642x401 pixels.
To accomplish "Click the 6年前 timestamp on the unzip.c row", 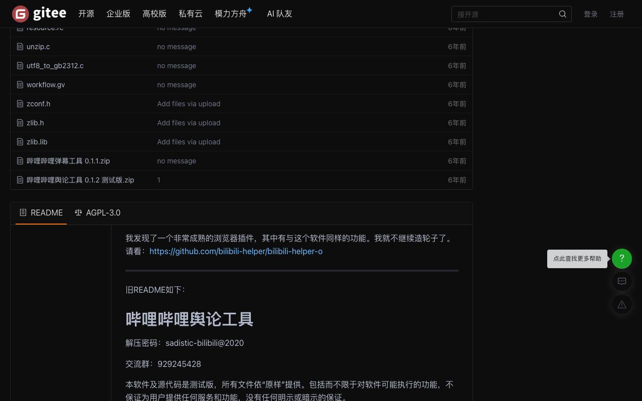I will click(x=457, y=47).
